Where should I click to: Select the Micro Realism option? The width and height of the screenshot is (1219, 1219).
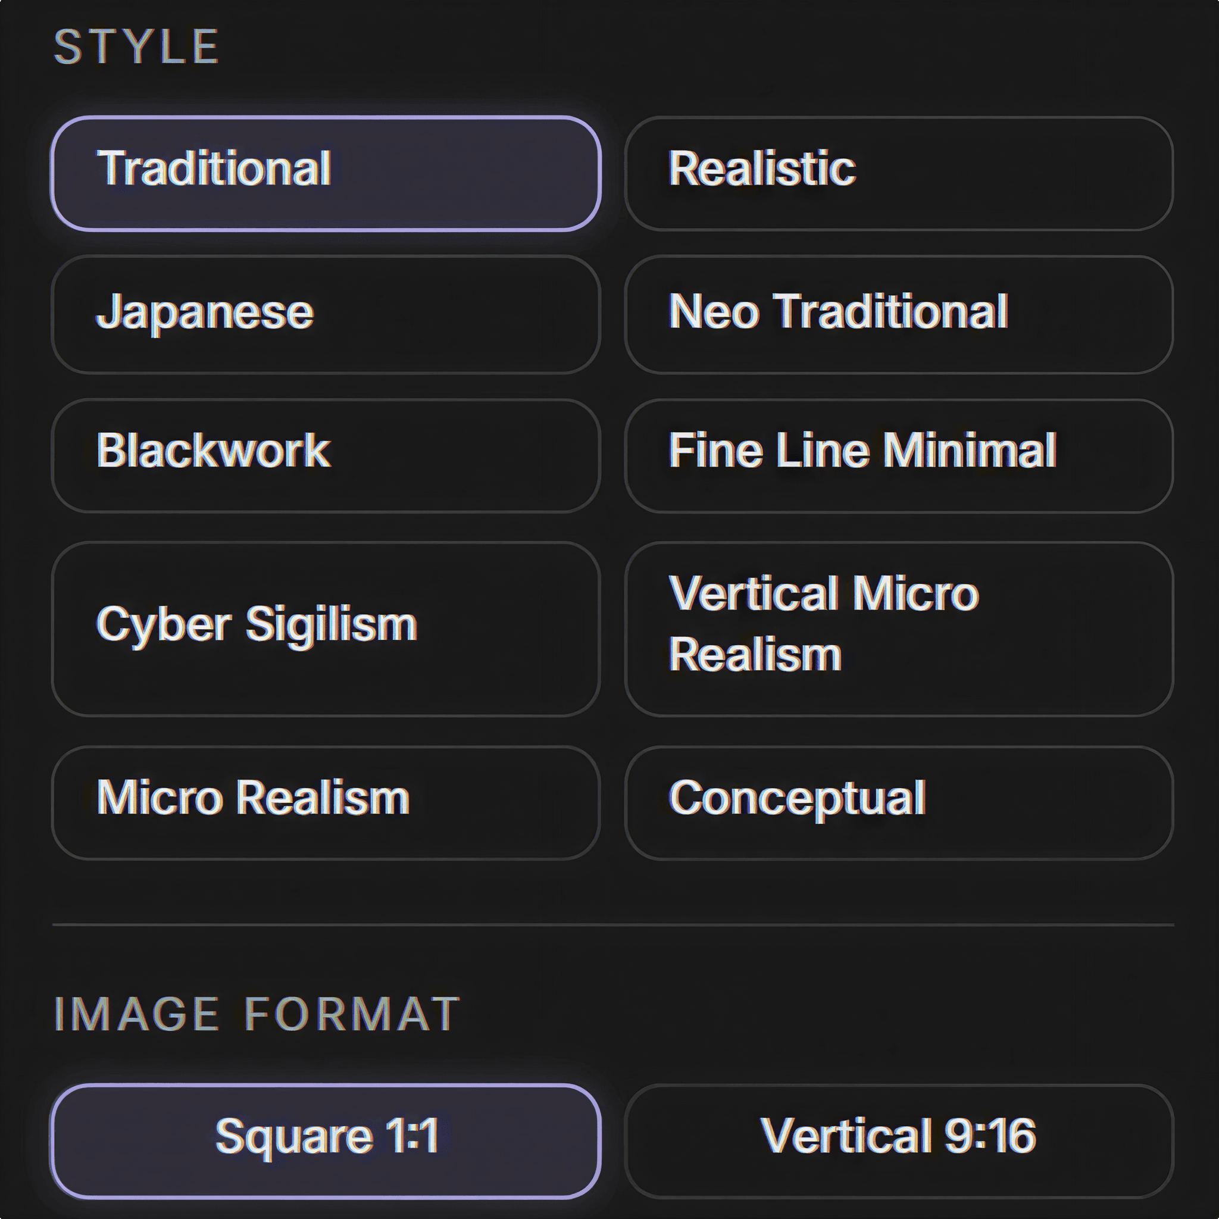pyautogui.click(x=325, y=802)
